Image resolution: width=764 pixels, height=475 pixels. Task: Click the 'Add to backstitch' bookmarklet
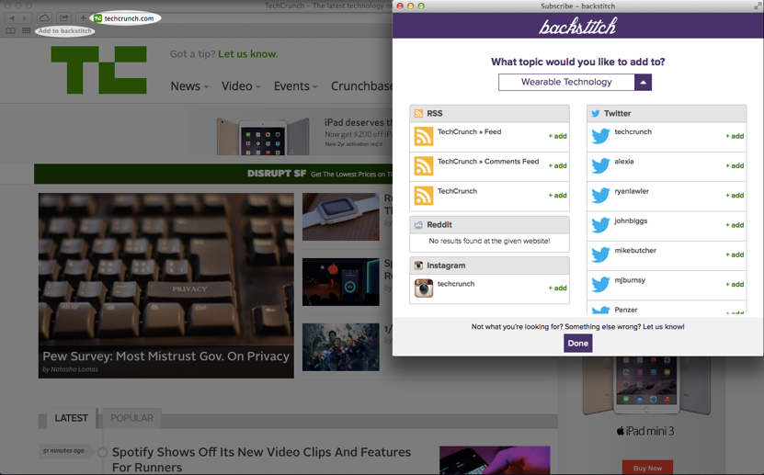coord(64,30)
